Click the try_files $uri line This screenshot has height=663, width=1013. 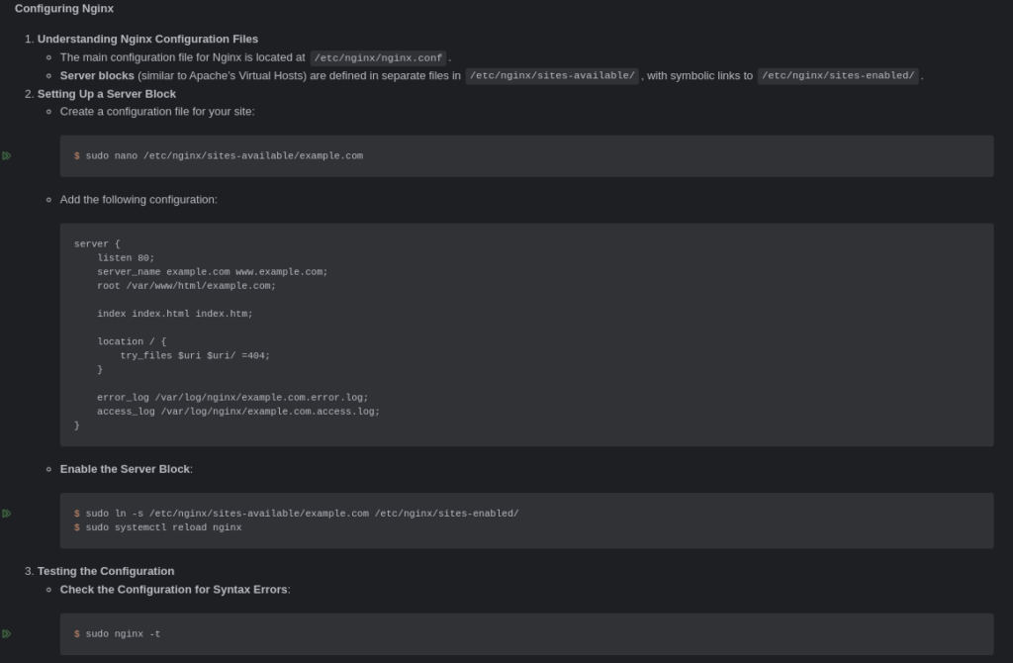coord(195,355)
